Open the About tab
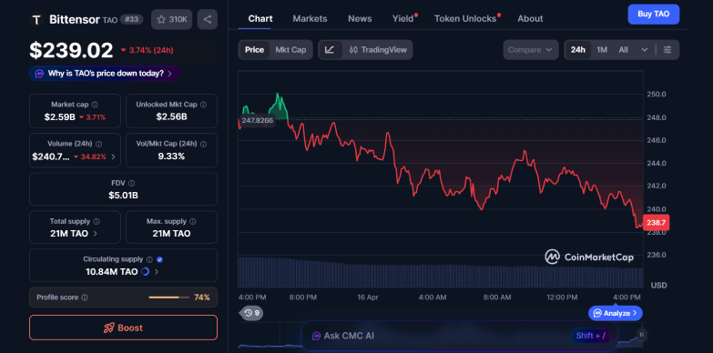 [x=530, y=18]
